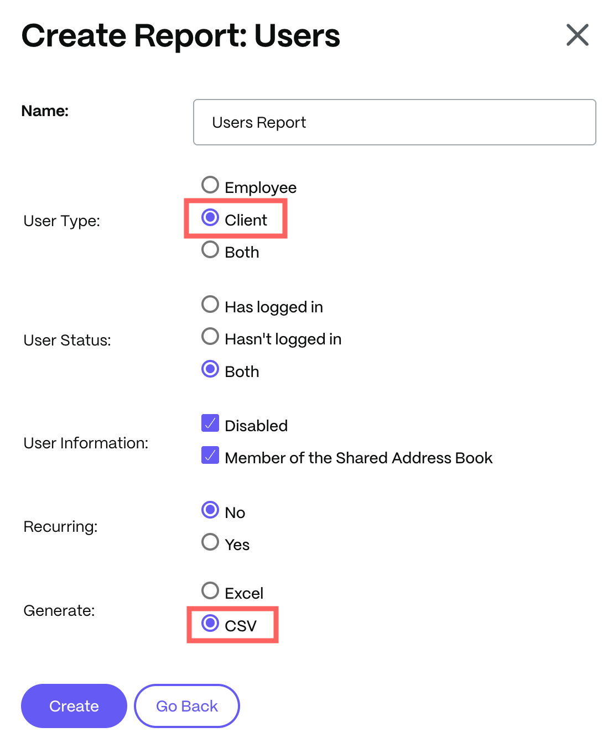Close the Create Report dialog
Screen dimensions: 613x743
coord(577,35)
